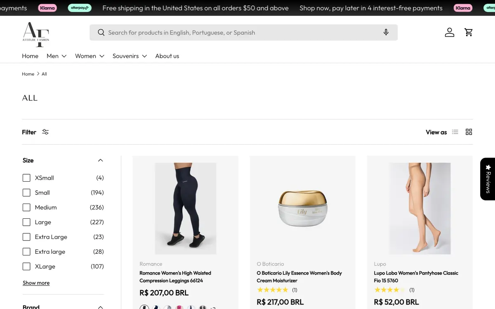The width and height of the screenshot is (495, 309).
Task: Start voice search with microphone icon
Action: pyautogui.click(x=386, y=33)
